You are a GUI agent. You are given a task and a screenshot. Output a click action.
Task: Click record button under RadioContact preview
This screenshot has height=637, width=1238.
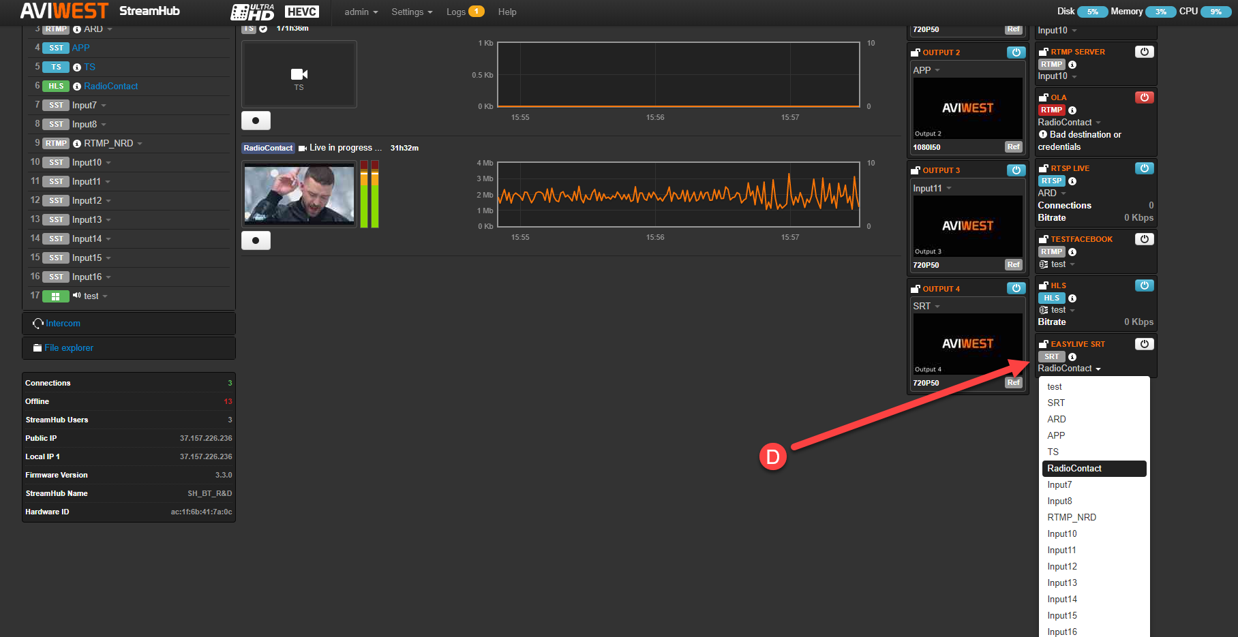256,240
